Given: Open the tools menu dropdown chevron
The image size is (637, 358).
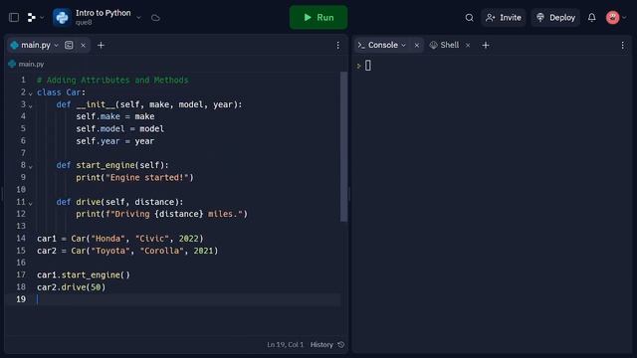Looking at the screenshot, I should (42, 18).
